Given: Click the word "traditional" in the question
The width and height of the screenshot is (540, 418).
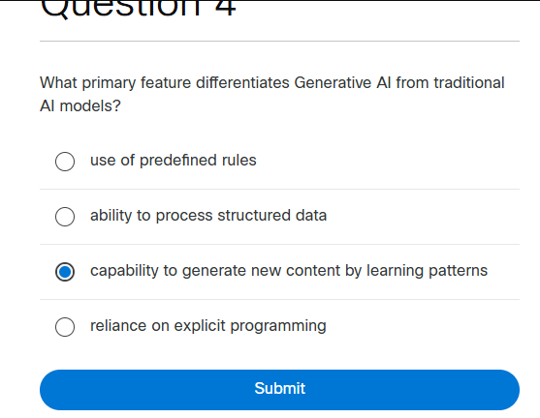Looking at the screenshot, I should click(x=469, y=83).
